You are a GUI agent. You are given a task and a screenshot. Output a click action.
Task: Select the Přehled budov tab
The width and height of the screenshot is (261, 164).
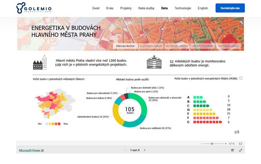[125, 46]
